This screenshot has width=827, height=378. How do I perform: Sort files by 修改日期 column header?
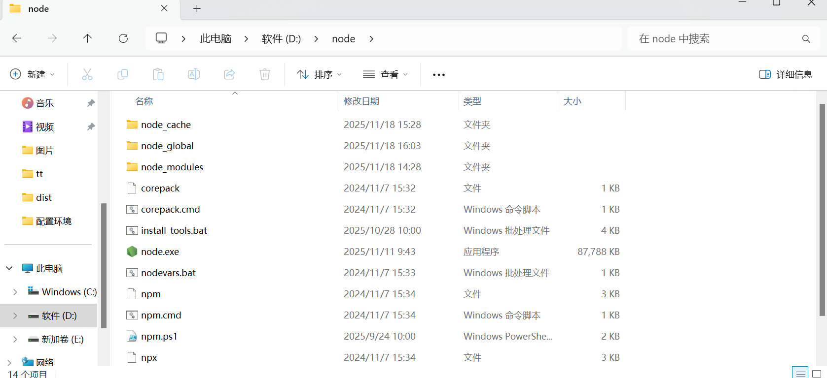(361, 101)
